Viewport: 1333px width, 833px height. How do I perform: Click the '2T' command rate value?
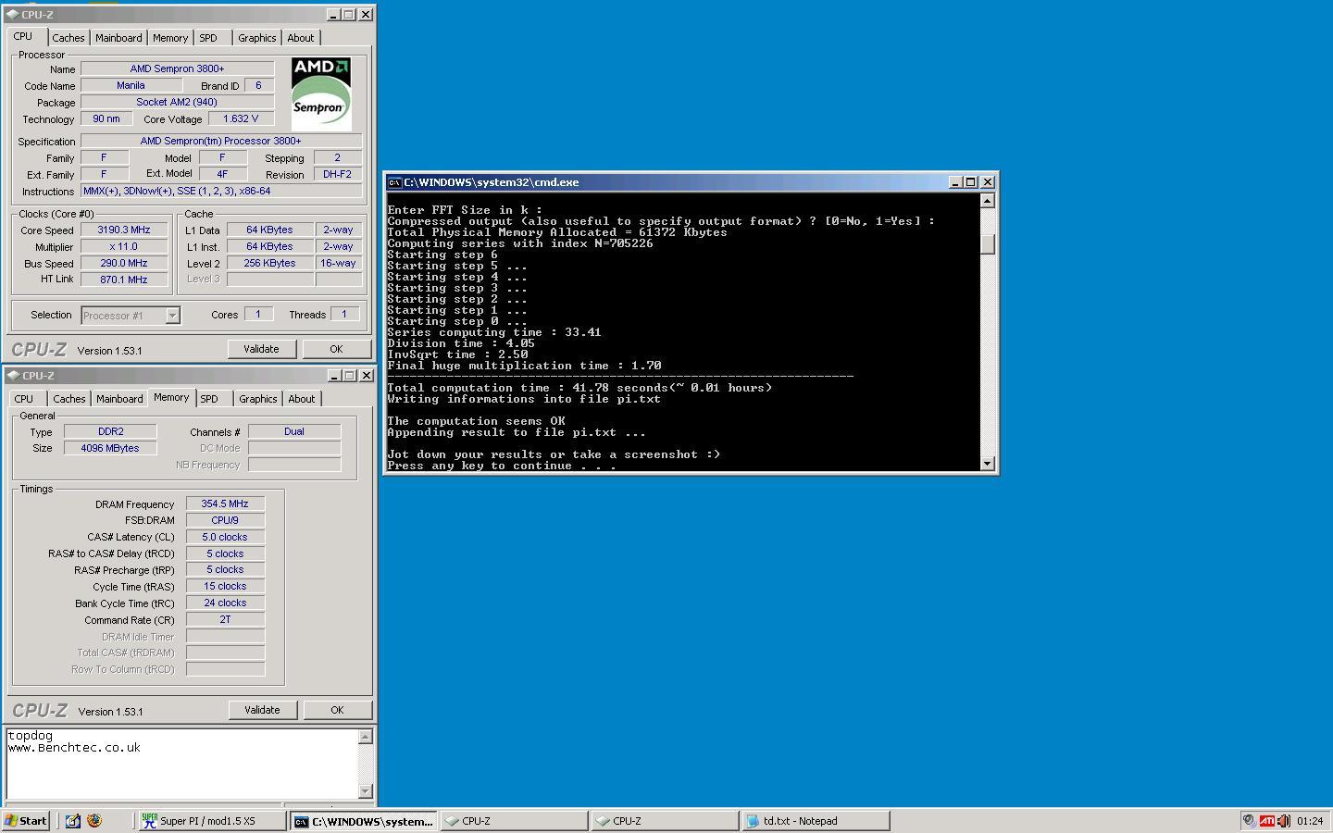click(x=225, y=619)
